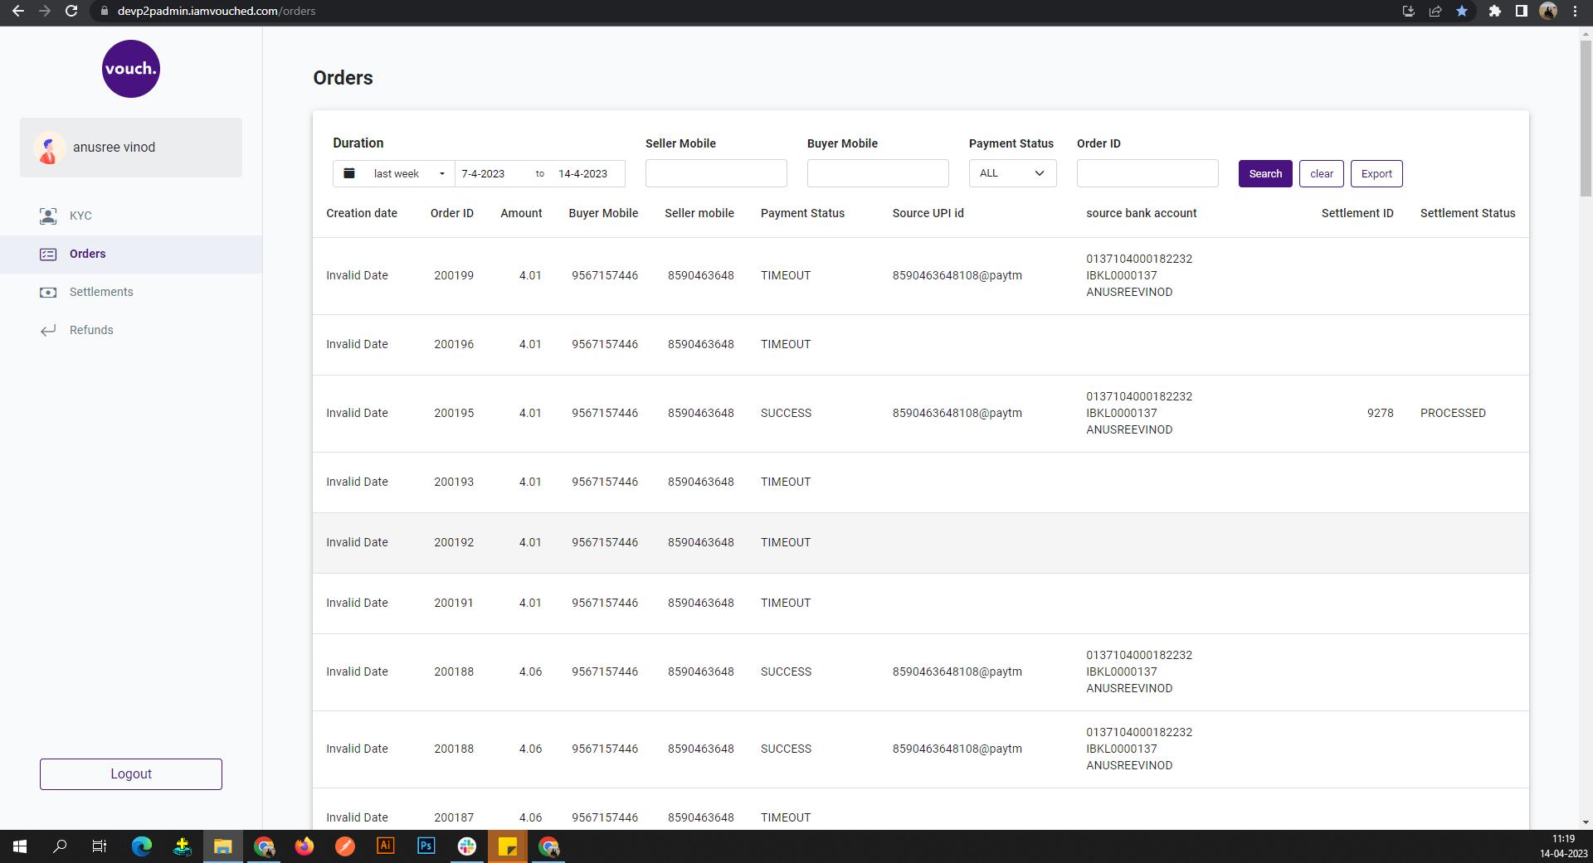Click the share icon in browser toolbar

point(1435,12)
